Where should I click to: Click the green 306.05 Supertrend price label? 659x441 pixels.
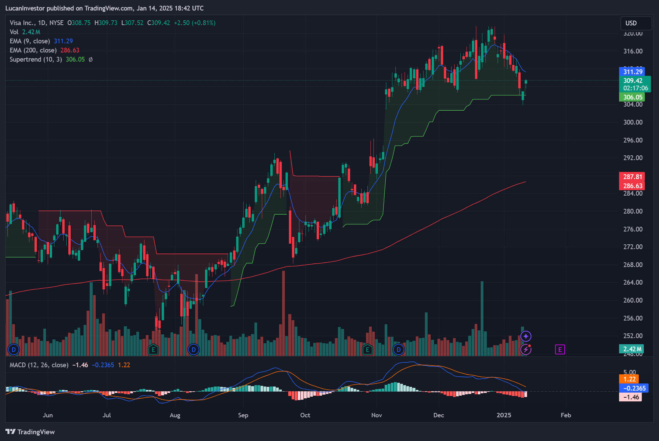click(x=632, y=97)
